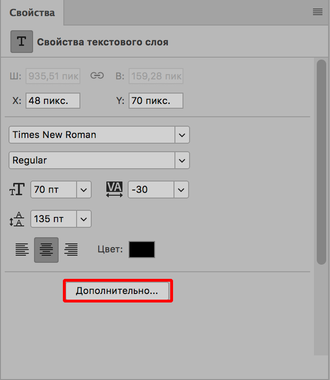Click the disabled width field 935,51

point(53,76)
